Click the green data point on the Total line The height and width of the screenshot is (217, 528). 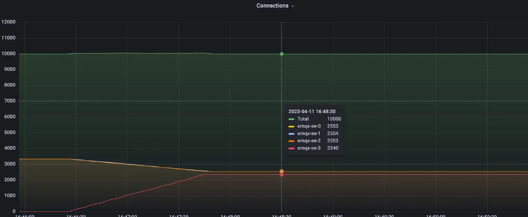pos(282,54)
